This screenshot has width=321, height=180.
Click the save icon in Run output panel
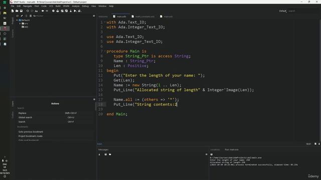212,154
